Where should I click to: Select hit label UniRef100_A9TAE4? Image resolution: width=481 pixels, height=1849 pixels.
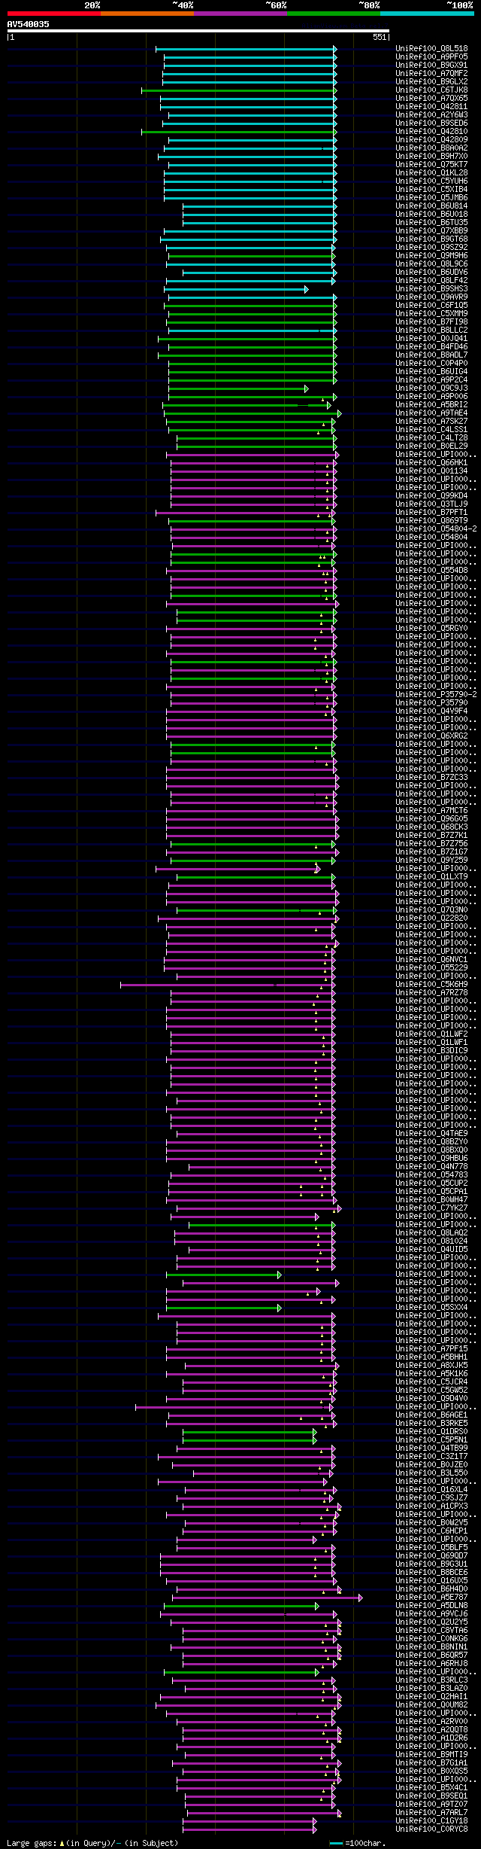pos(431,413)
